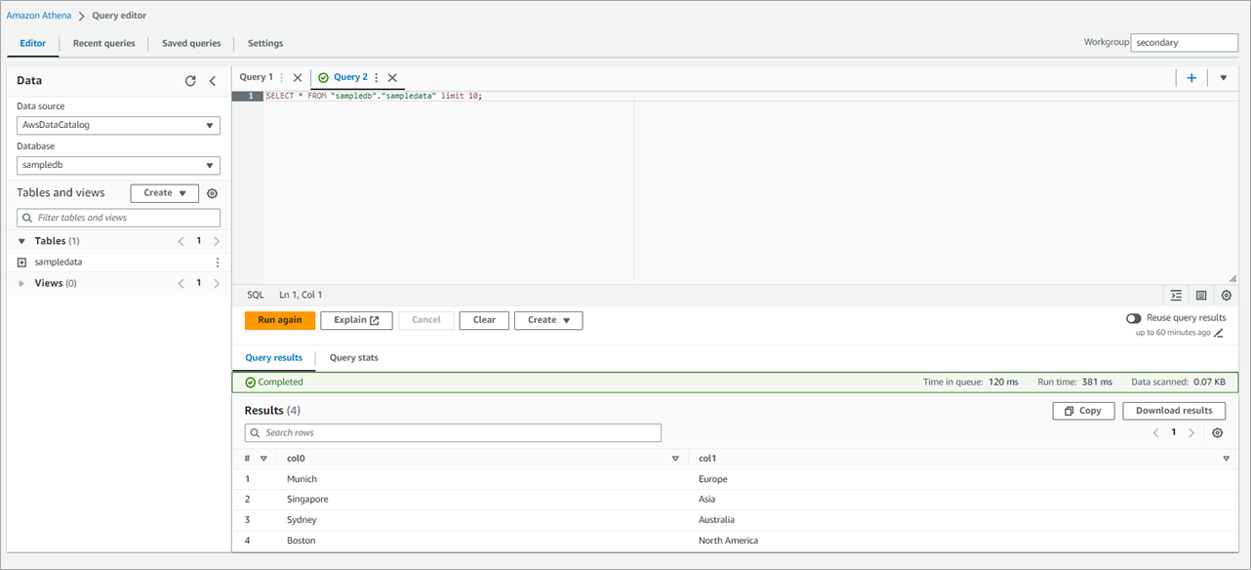The width and height of the screenshot is (1251, 570).
Task: Click Download results button
Action: (x=1174, y=411)
